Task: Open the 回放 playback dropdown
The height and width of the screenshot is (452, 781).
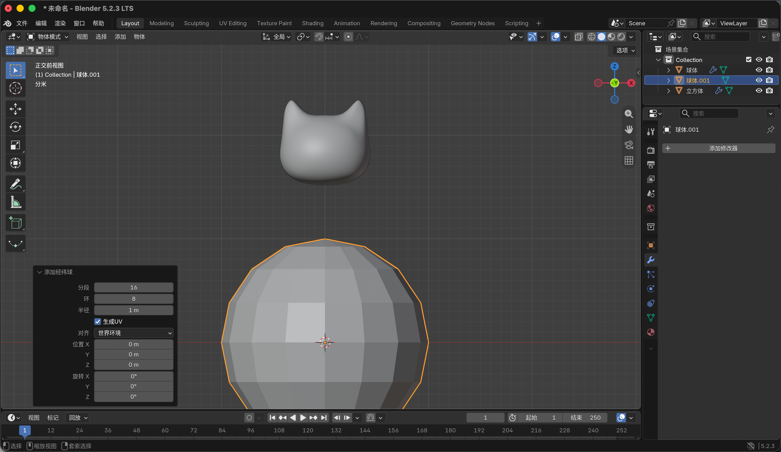Action: pos(77,418)
